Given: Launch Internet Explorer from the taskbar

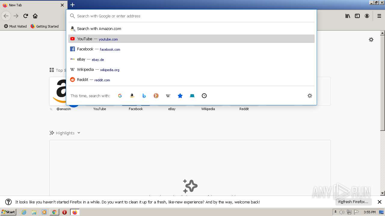Looking at the screenshot, I should 24,212.
